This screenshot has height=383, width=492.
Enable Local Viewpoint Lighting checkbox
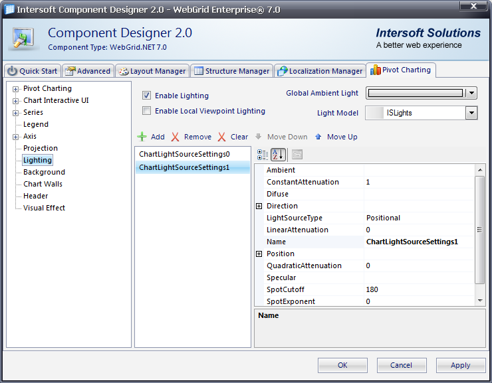147,112
